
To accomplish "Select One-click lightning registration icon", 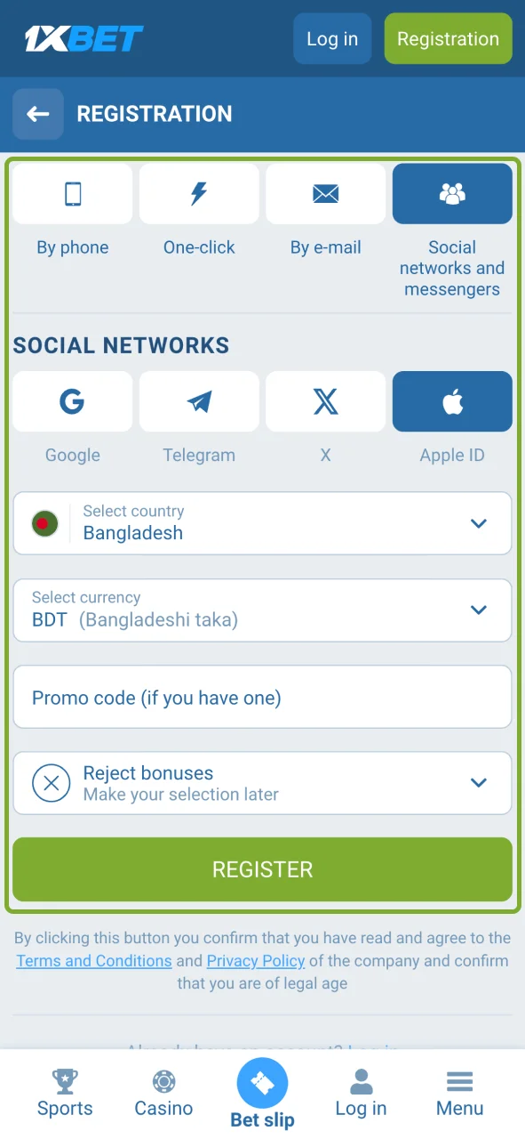I will coord(199,193).
